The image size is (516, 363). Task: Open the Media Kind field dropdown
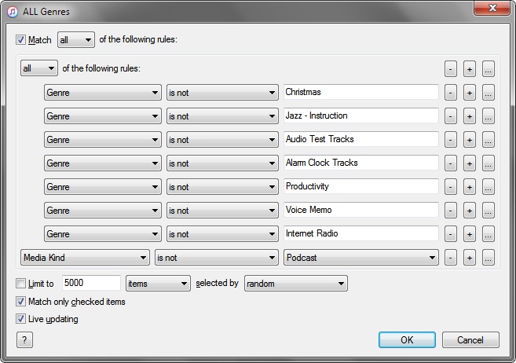point(85,258)
